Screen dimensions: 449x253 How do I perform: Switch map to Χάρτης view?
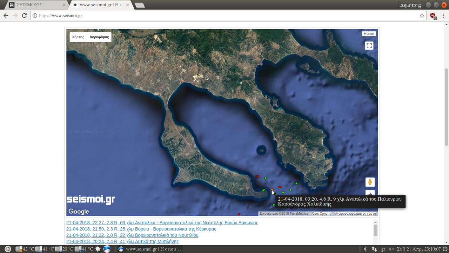click(x=78, y=37)
